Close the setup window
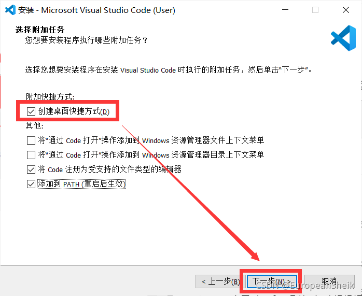 346,10
